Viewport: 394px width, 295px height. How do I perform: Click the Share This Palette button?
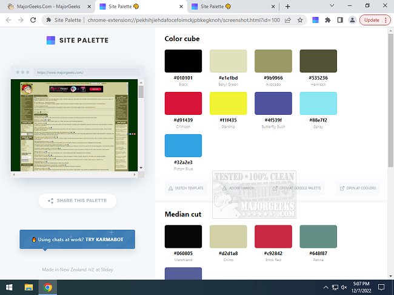tap(77, 201)
